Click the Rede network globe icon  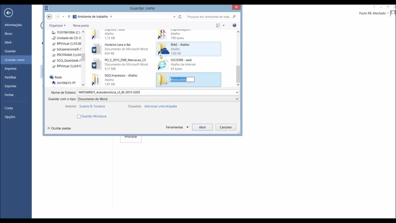point(51,77)
